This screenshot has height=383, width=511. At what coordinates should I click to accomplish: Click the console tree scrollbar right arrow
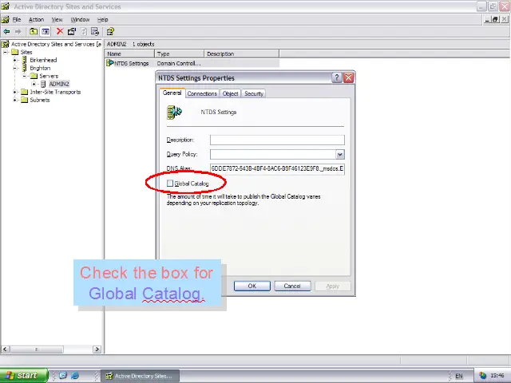97,349
